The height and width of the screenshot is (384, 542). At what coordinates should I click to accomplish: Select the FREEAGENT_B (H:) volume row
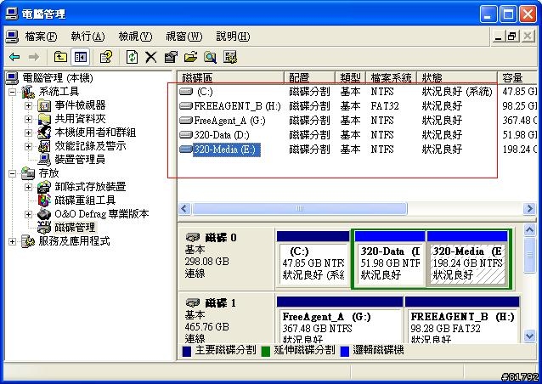tap(358, 105)
